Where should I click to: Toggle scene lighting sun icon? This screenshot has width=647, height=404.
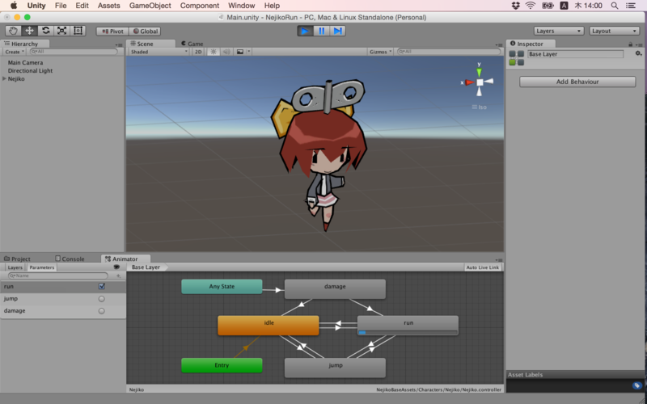pyautogui.click(x=214, y=52)
